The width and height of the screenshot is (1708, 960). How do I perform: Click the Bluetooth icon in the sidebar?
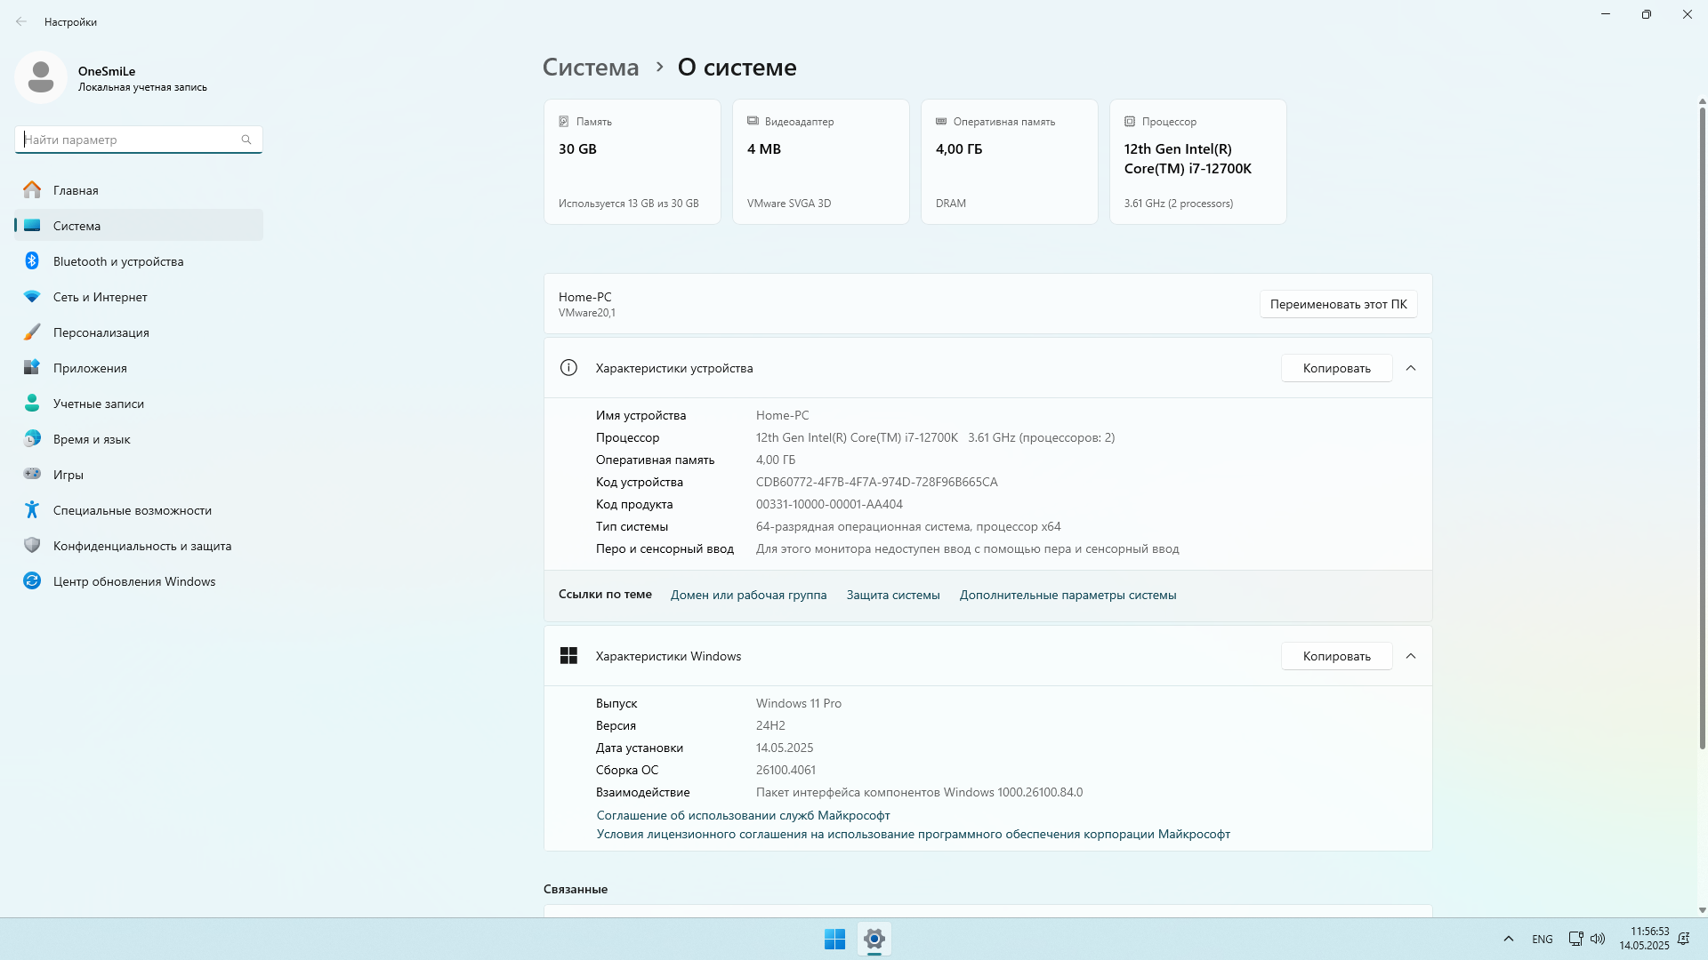pos(32,261)
